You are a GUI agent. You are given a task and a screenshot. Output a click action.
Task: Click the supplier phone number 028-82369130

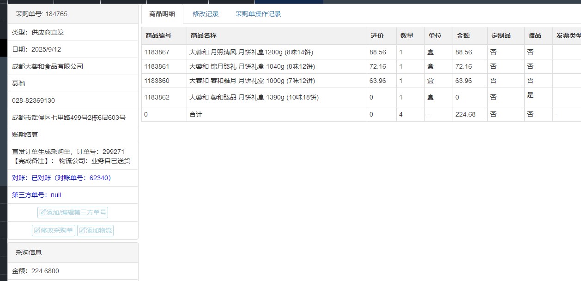(33, 100)
